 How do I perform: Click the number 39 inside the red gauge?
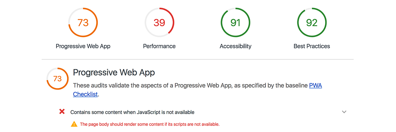coord(159,23)
